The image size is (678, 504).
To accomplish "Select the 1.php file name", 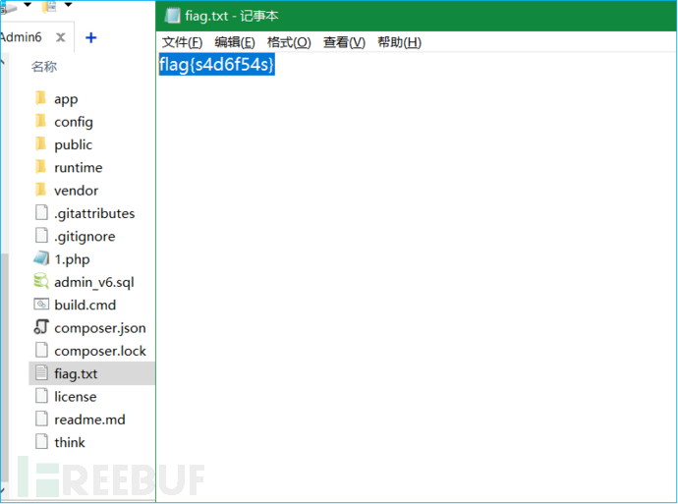I will (x=72, y=259).
